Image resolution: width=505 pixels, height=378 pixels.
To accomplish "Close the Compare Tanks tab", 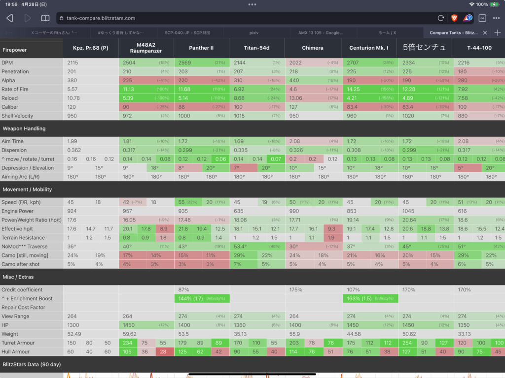I will tap(485, 32).
